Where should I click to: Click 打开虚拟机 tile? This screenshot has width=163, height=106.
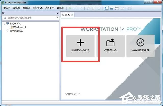coord(111,46)
